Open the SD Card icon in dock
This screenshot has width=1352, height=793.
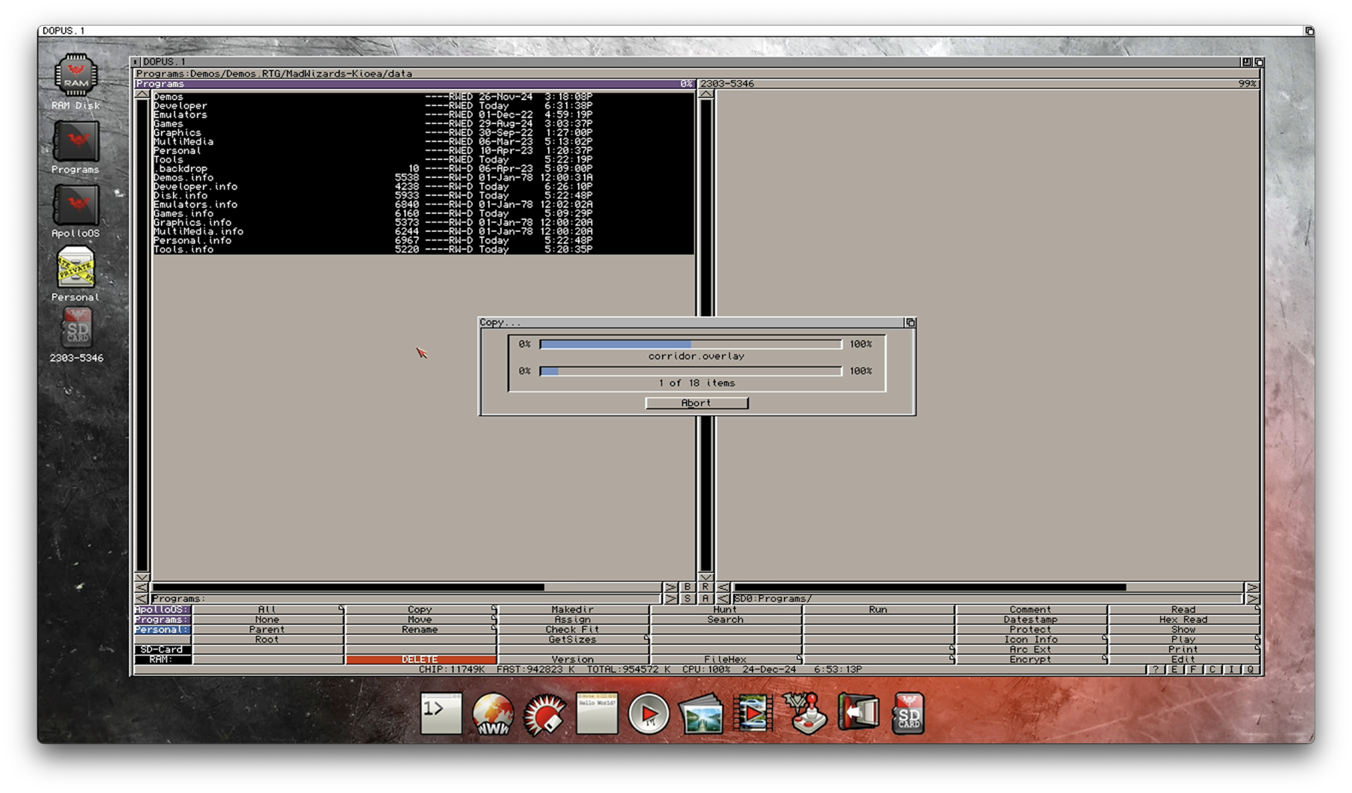pos(908,714)
